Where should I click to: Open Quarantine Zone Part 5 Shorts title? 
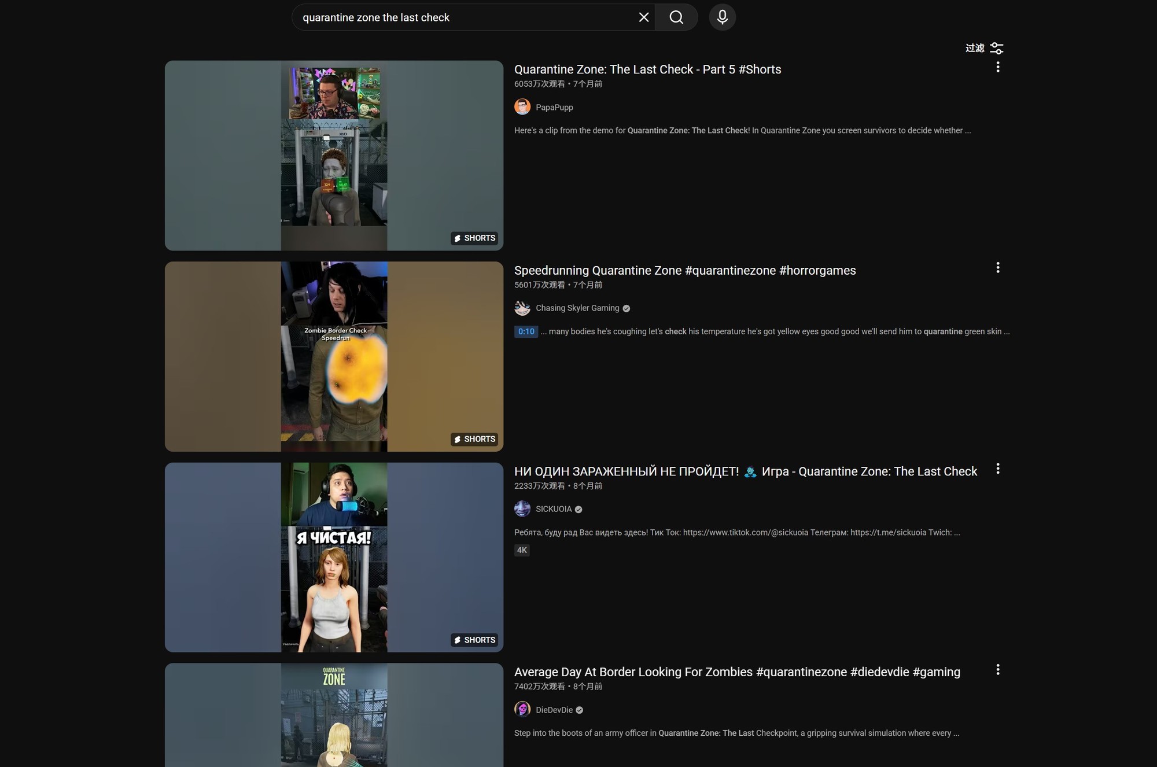coord(647,69)
